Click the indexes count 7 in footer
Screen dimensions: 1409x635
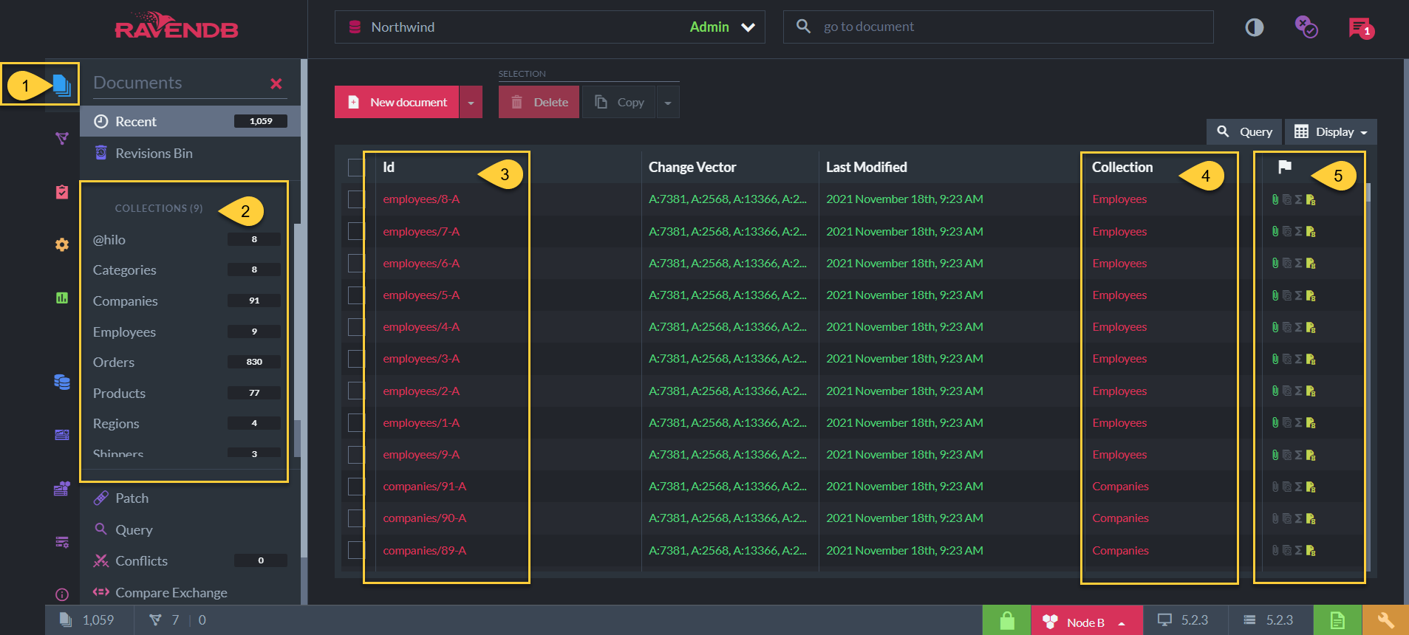click(166, 620)
